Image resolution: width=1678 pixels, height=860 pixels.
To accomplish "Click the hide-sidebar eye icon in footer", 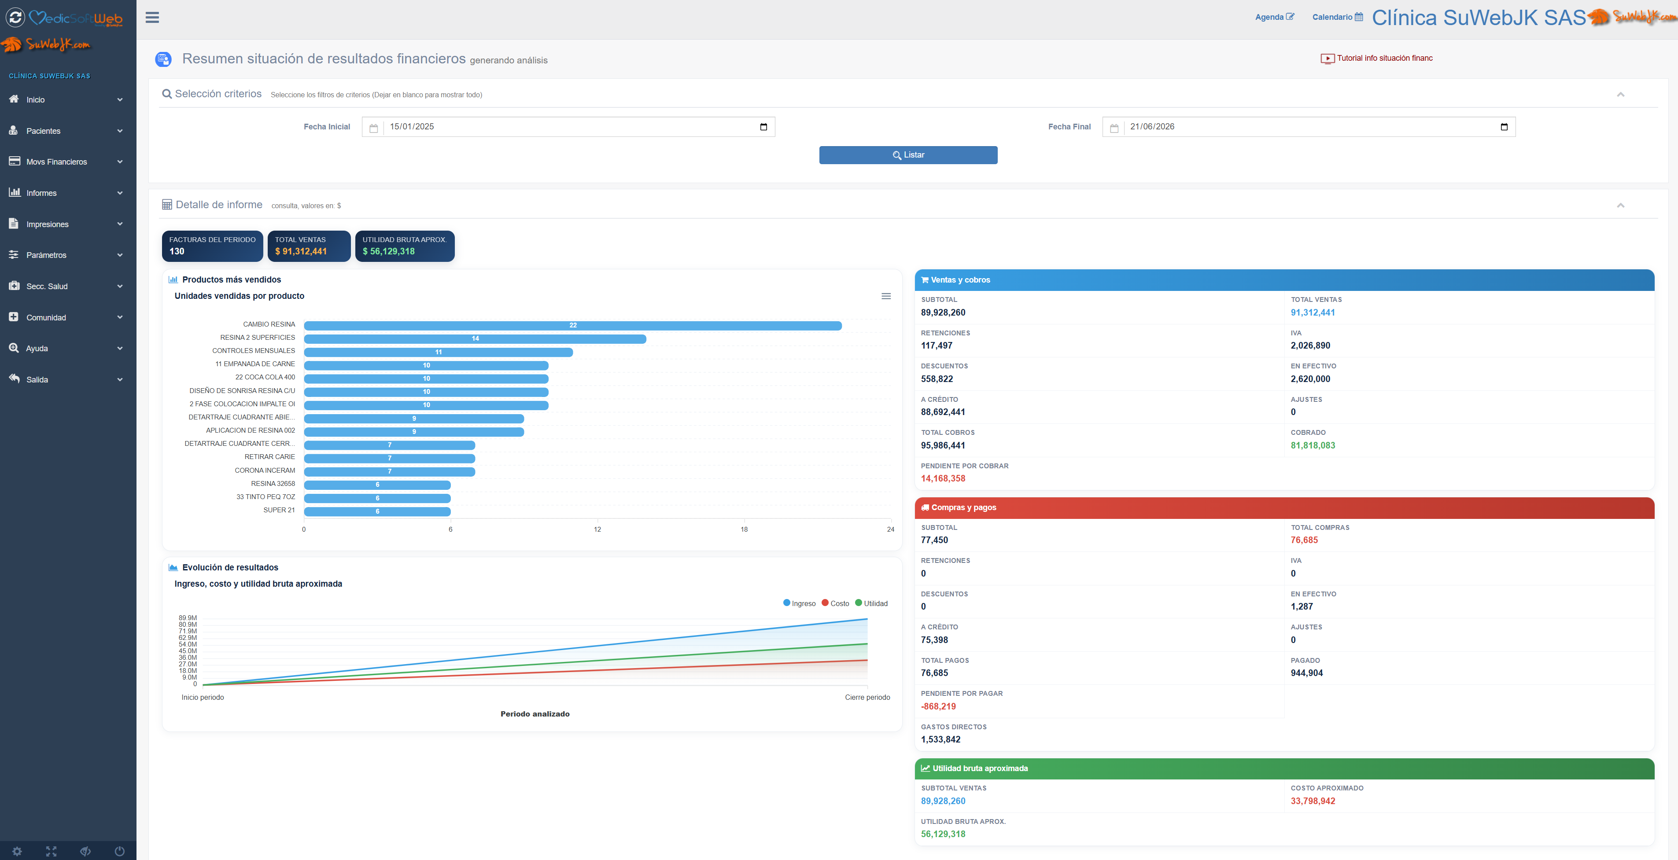I will pyautogui.click(x=85, y=851).
